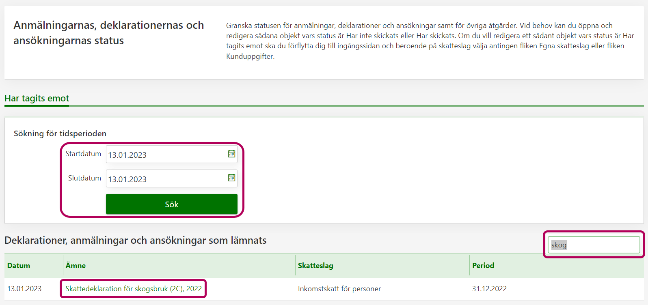Screen dimensions: 648x305
Task: Click the Inkomstskatt för personer cell
Action: [x=339, y=289]
